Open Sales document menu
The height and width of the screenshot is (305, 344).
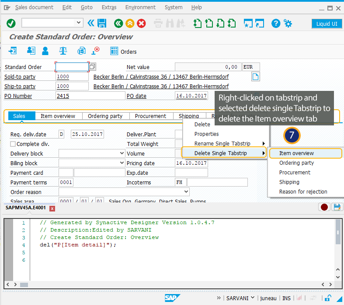point(34,7)
